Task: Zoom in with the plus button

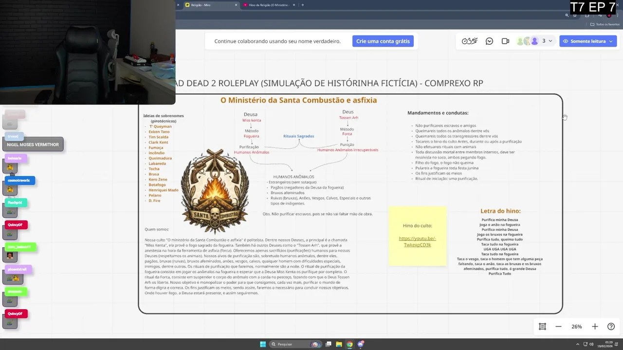Action: [x=595, y=327]
